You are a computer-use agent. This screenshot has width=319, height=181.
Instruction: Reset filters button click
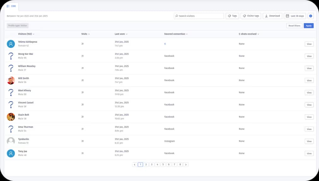tap(294, 26)
